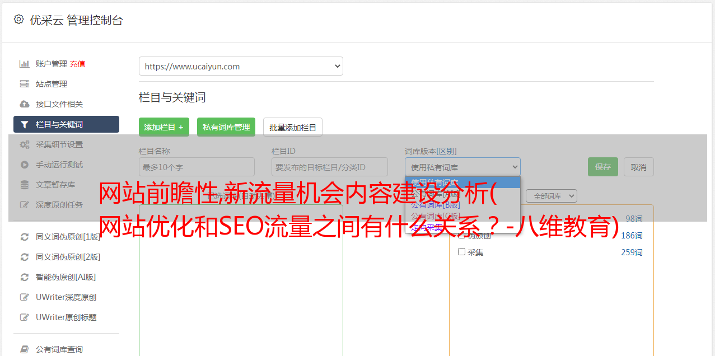Click into the 栏目ID input field

point(330,167)
